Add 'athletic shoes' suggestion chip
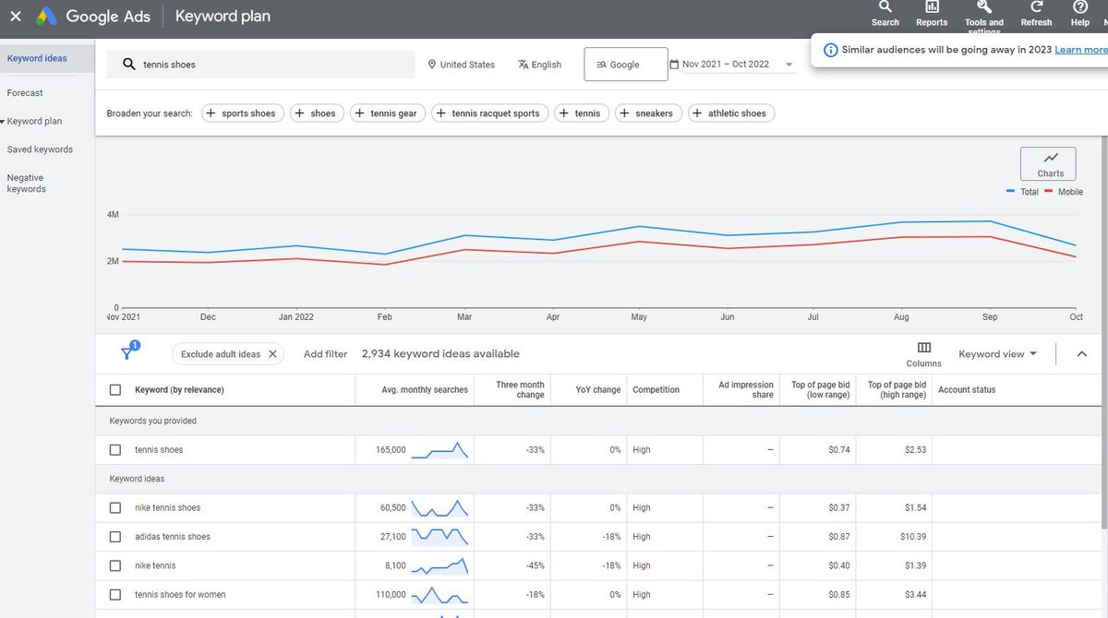1108x618 pixels. pyautogui.click(x=731, y=113)
